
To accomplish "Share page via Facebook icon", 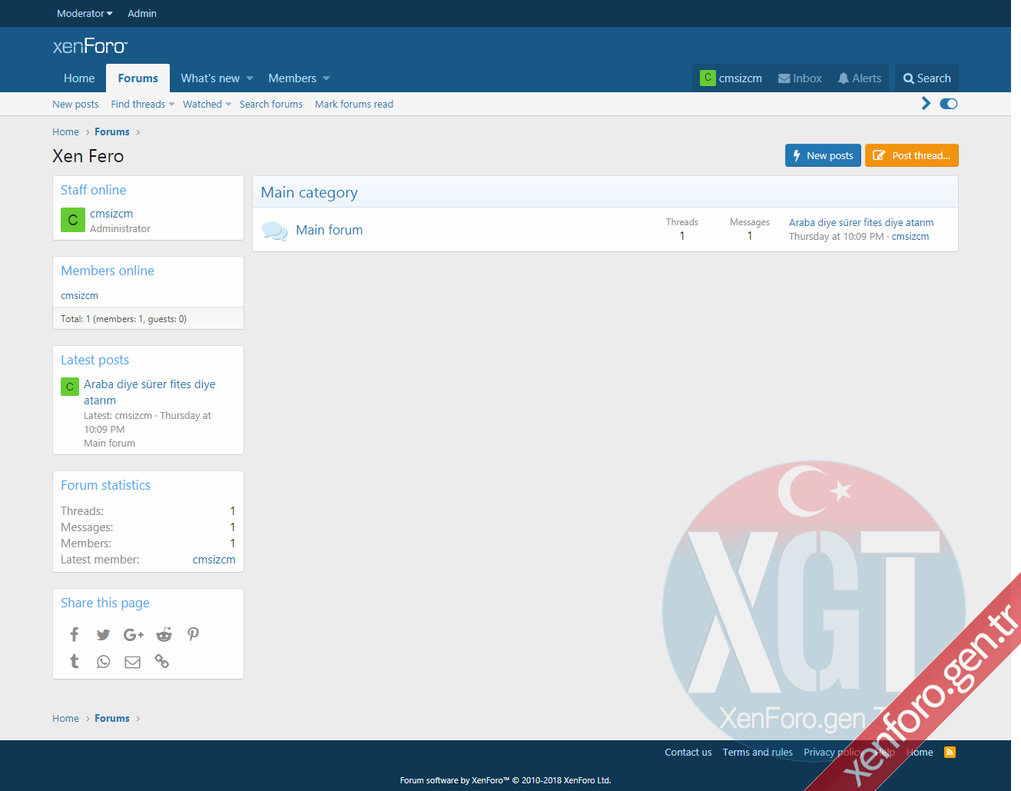I will point(75,634).
